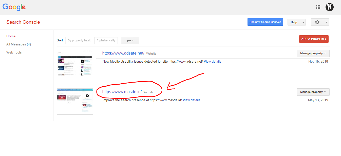Open the https://www.adsare.net/ property link
The height and width of the screenshot is (156, 341).
[x=123, y=53]
